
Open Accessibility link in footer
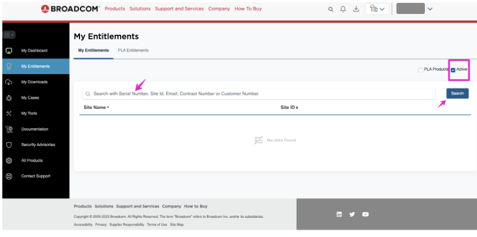pos(83,224)
